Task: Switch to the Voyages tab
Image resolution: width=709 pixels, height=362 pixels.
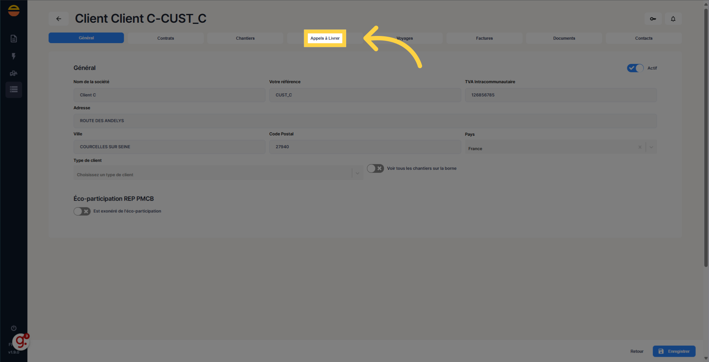Action: [x=404, y=38]
